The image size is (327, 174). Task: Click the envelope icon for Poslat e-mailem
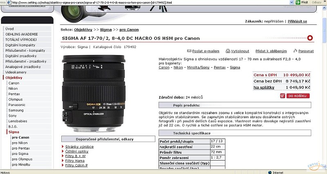189,51
